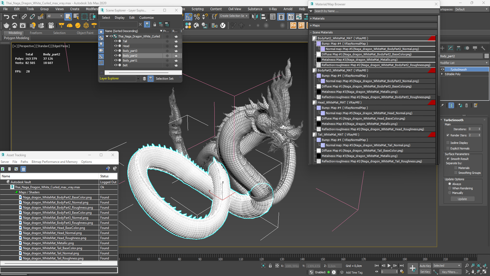Image resolution: width=490 pixels, height=276 pixels.
Task: Click Go to End playback control
Action: click(401, 266)
